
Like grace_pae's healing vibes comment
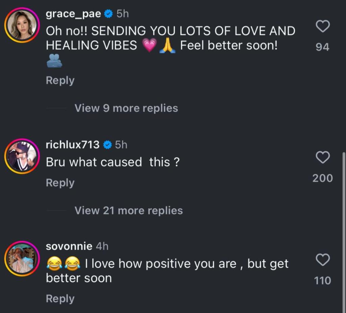click(x=322, y=26)
